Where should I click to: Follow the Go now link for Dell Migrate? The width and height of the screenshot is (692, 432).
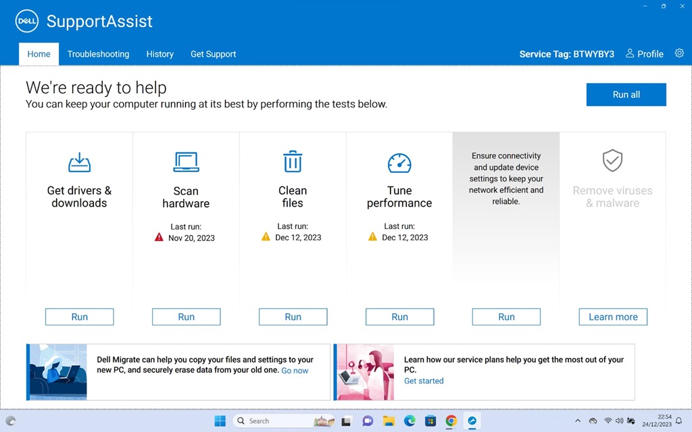295,371
